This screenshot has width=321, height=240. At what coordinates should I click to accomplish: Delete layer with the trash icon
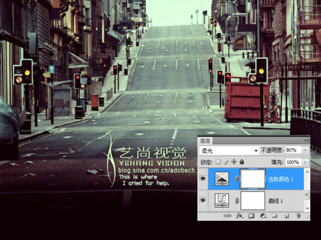coord(298,217)
